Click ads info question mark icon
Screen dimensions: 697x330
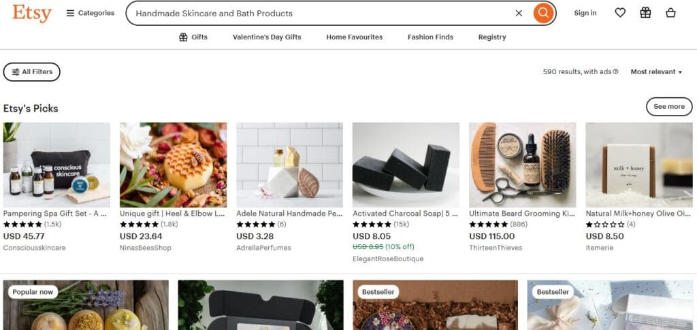tap(615, 72)
